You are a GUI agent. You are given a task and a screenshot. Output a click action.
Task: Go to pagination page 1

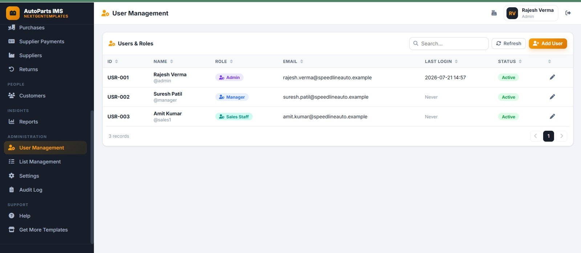[x=548, y=136]
